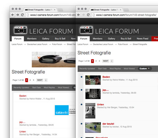Open the Unten thumbnail in right window
This screenshot has height=138, width=158.
coord(90,111)
